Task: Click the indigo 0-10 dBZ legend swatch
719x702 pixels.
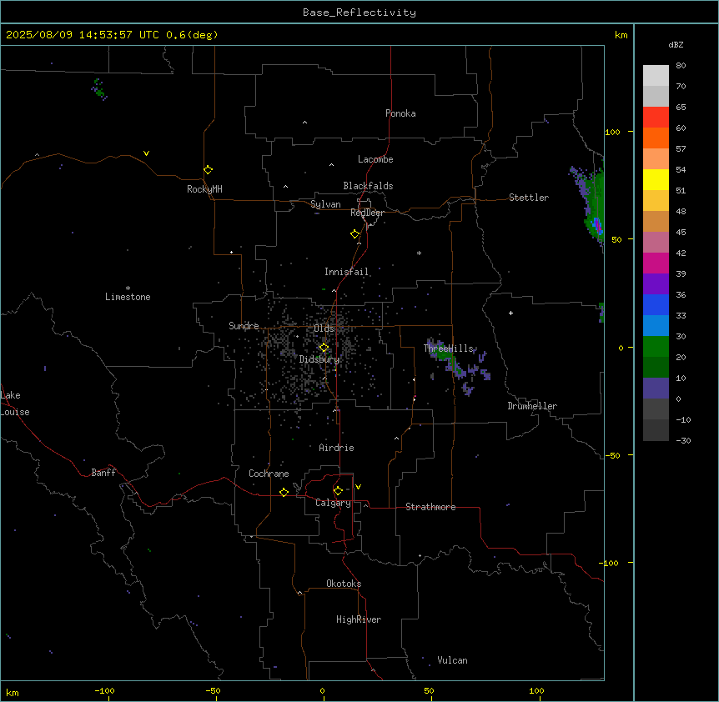Action: point(656,389)
